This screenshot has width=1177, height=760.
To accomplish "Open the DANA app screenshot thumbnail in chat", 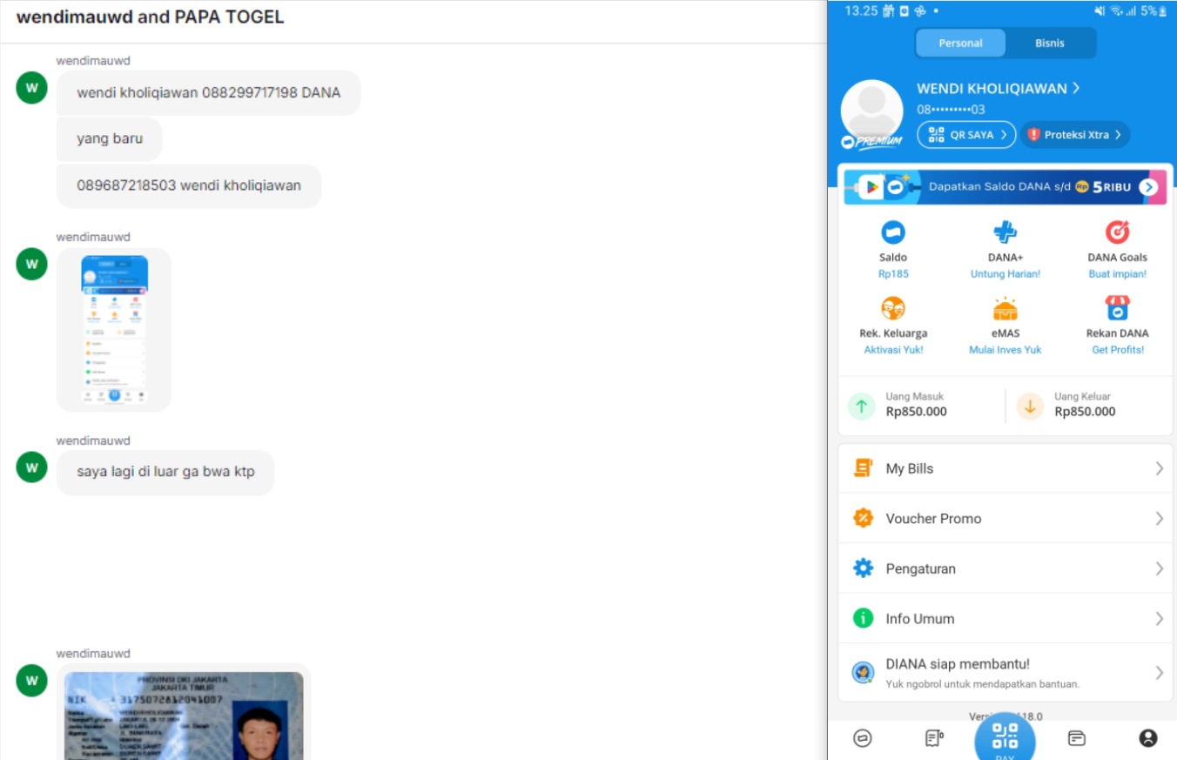I will pyautogui.click(x=114, y=329).
